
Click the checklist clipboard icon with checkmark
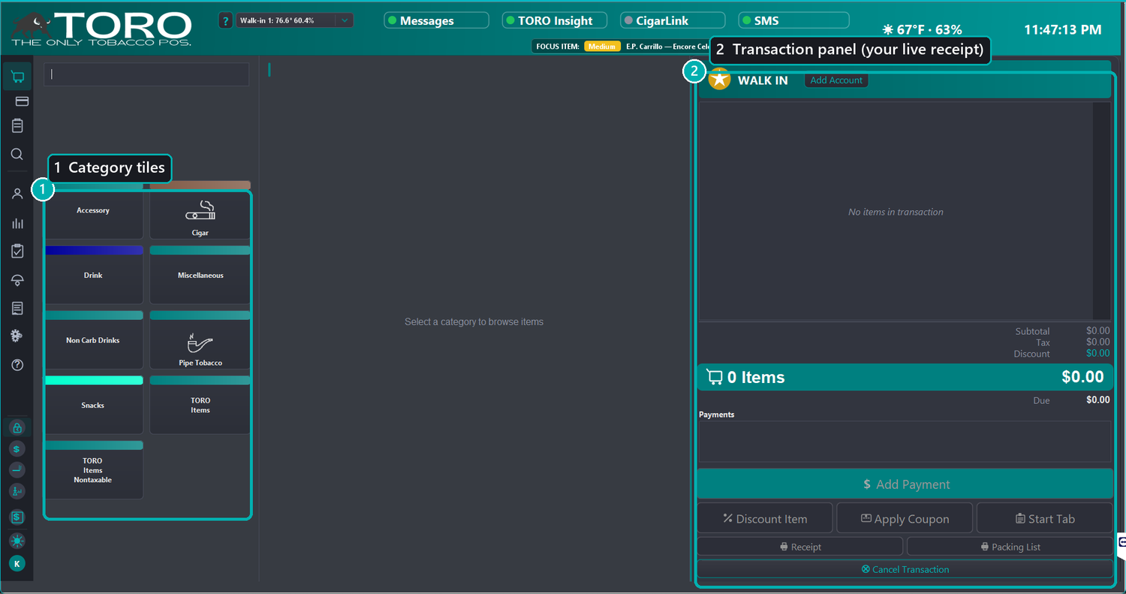17,251
